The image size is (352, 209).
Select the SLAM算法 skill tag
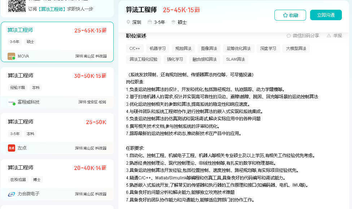point(235,59)
